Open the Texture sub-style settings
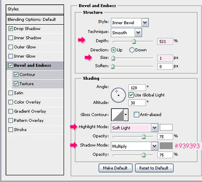This screenshot has height=182, width=202. pyautogui.click(x=38, y=84)
